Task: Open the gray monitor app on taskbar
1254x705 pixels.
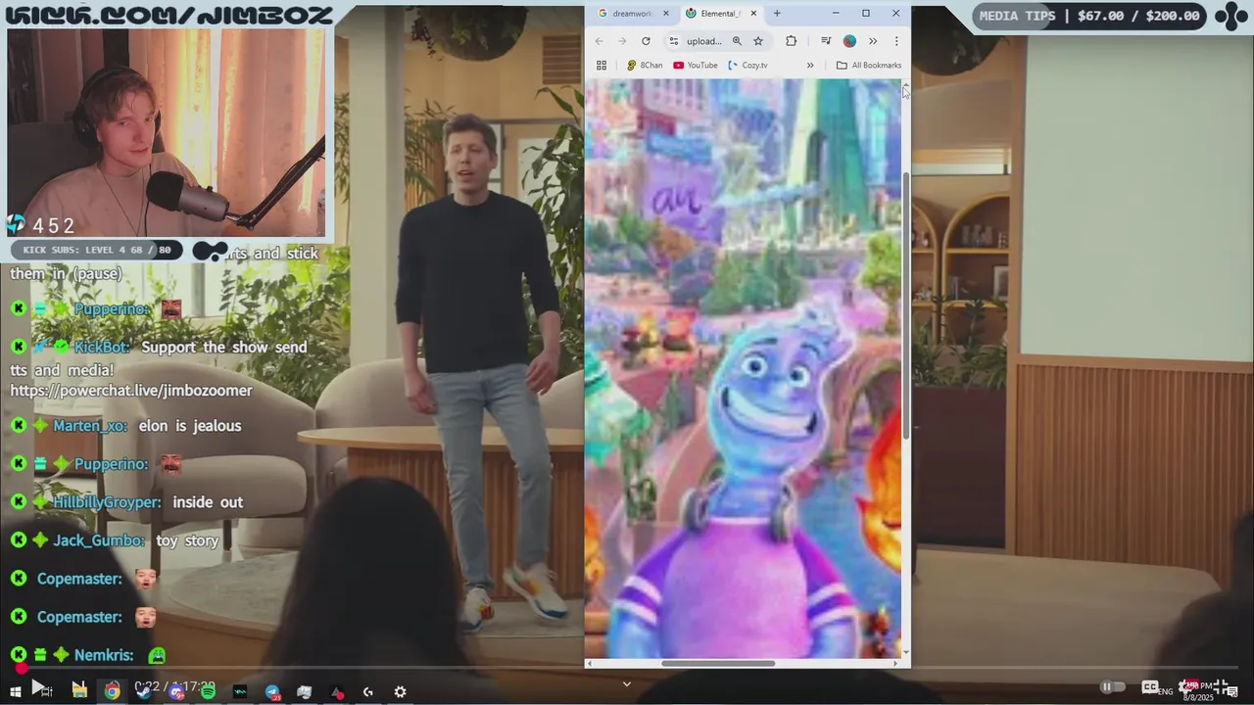Action: pos(304,691)
